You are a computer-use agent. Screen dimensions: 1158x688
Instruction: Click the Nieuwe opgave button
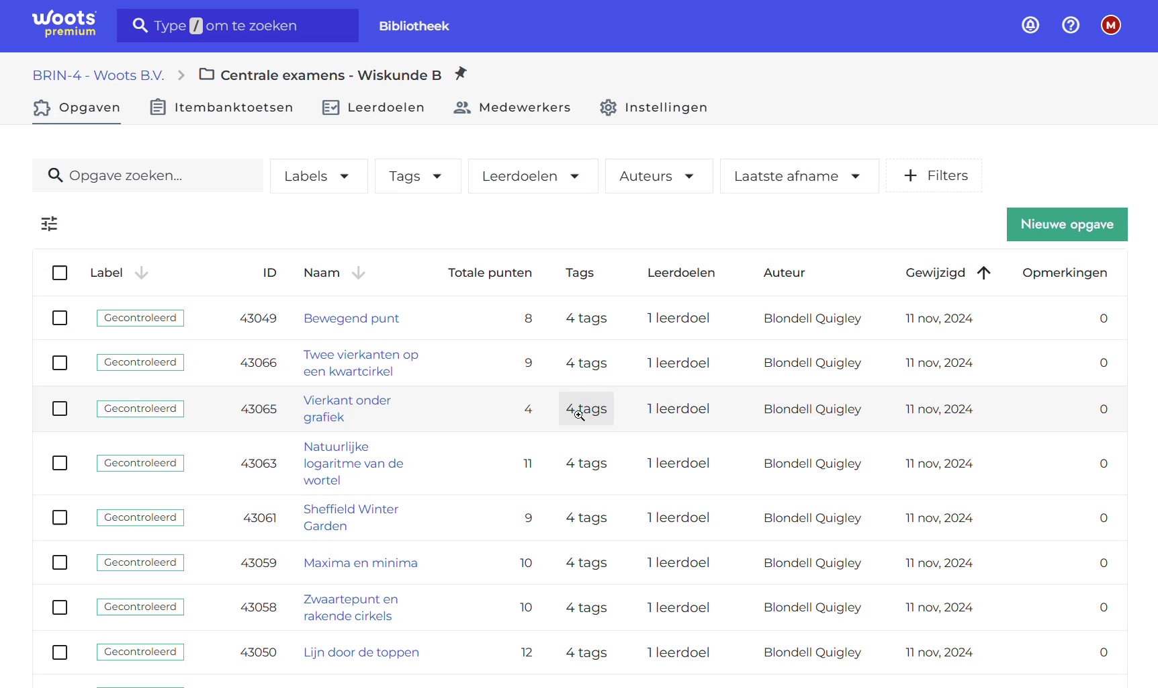click(1067, 224)
